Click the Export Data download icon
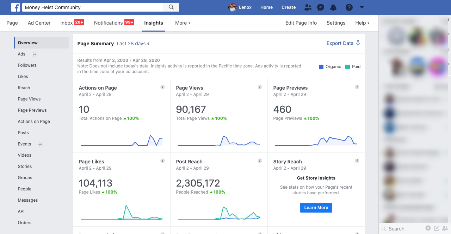This screenshot has height=234, width=451. pos(358,43)
